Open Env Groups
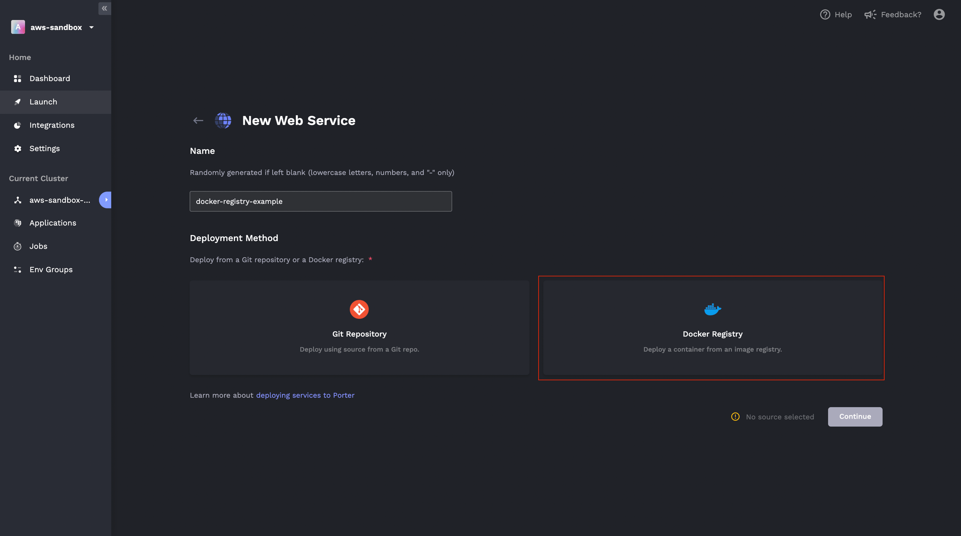The width and height of the screenshot is (961, 536). (56, 270)
